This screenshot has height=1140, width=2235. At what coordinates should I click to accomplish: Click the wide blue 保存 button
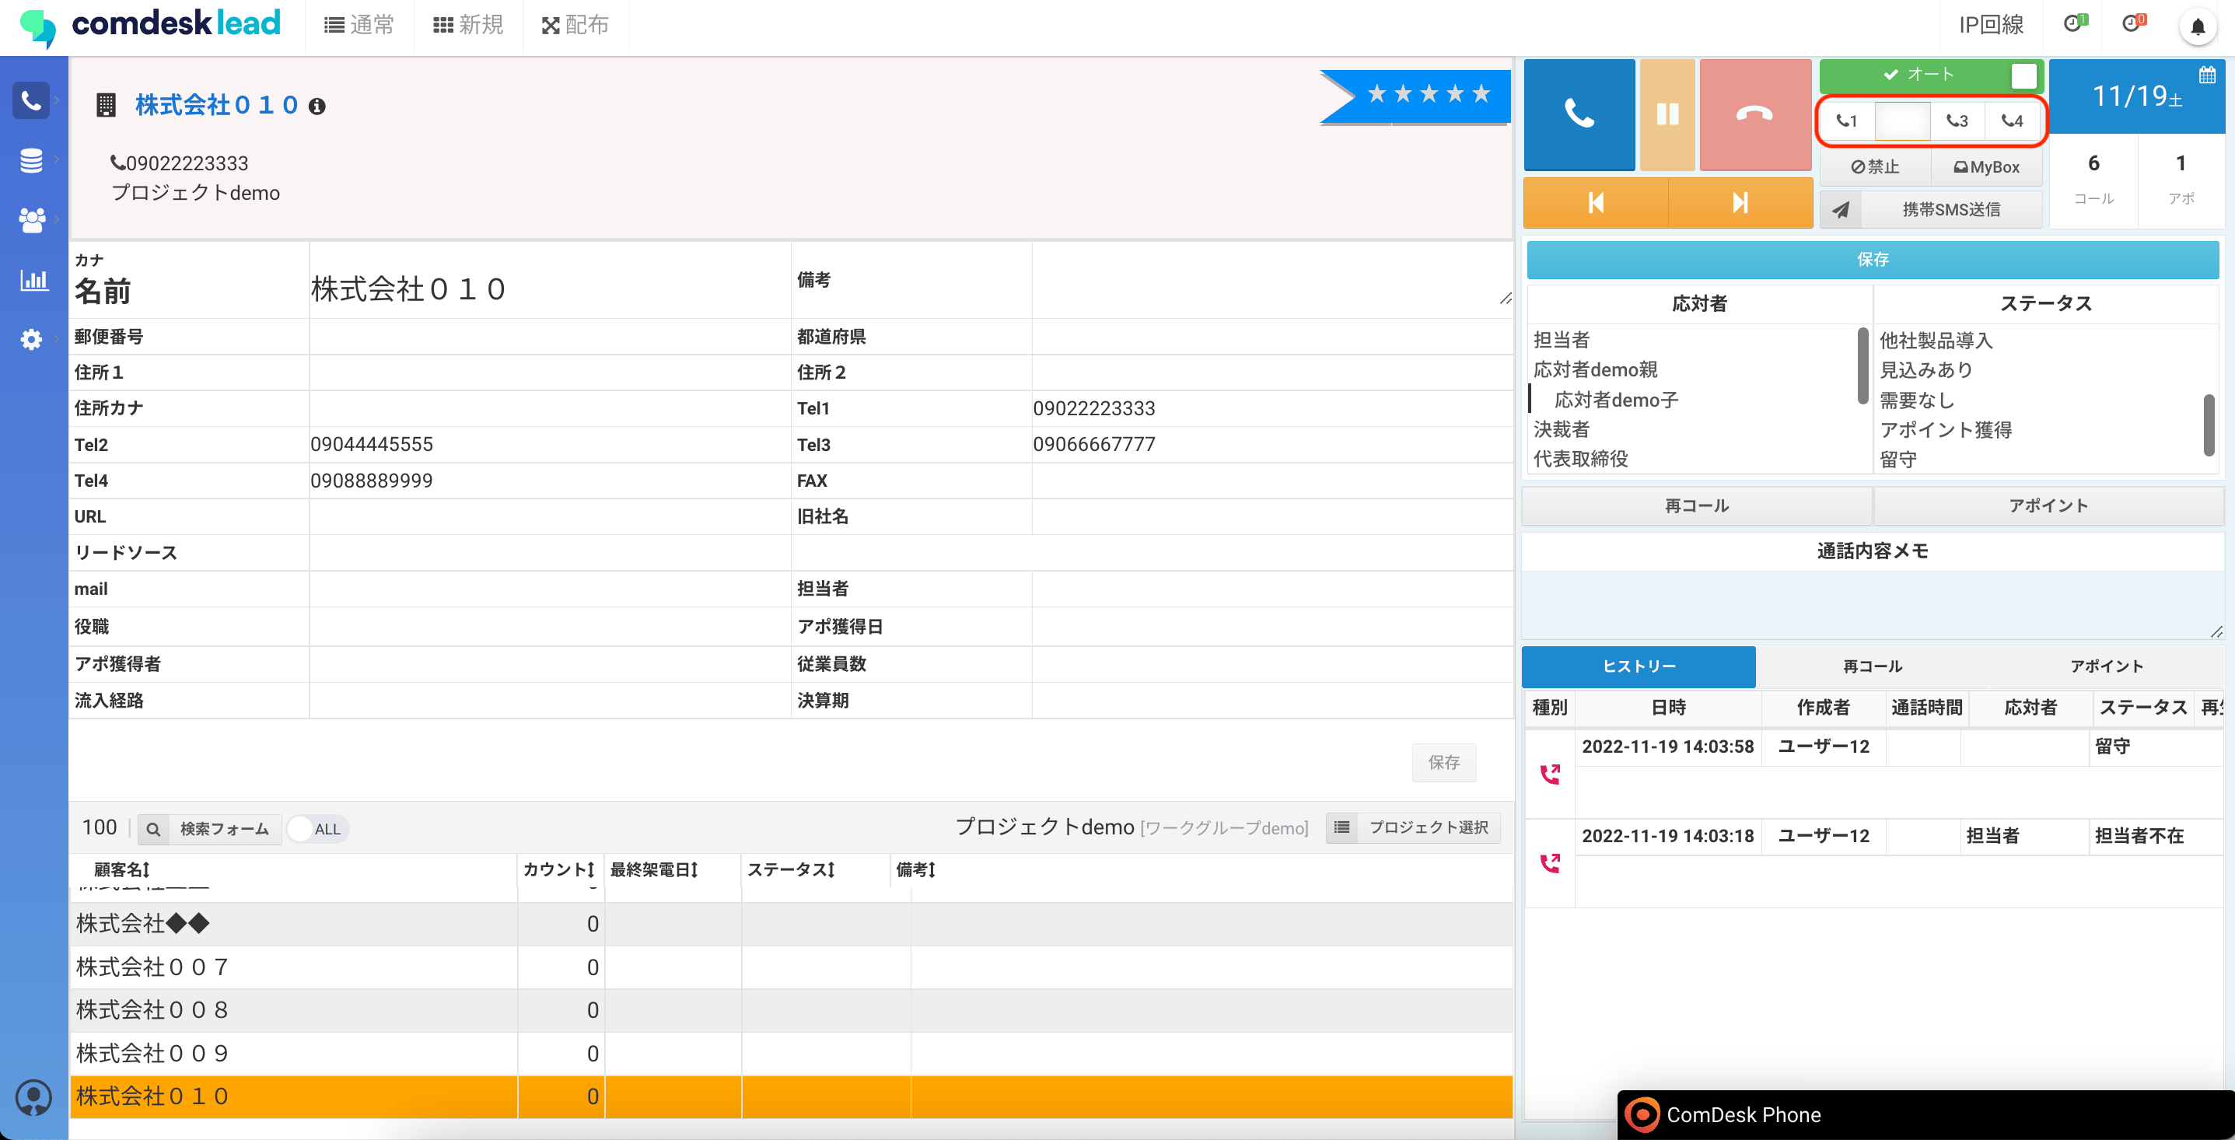(x=1873, y=260)
